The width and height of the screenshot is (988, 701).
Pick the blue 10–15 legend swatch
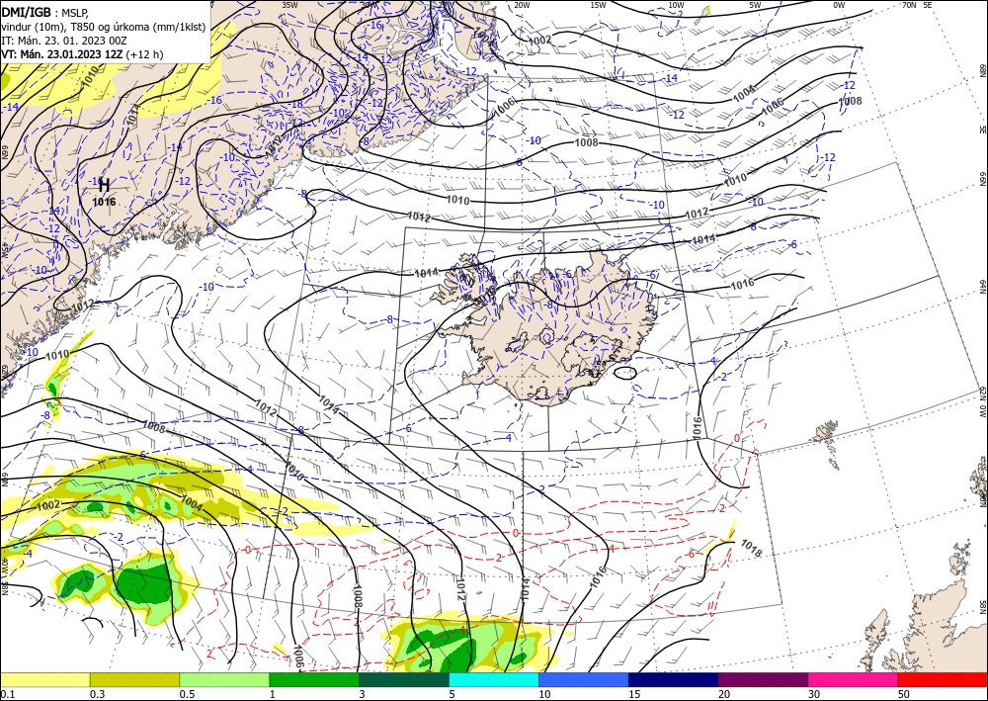click(584, 679)
